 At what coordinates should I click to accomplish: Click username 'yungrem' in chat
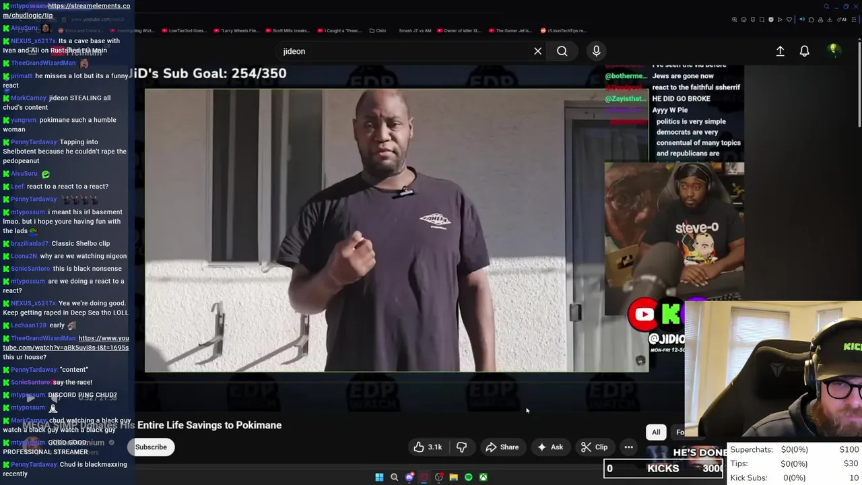tap(24, 120)
